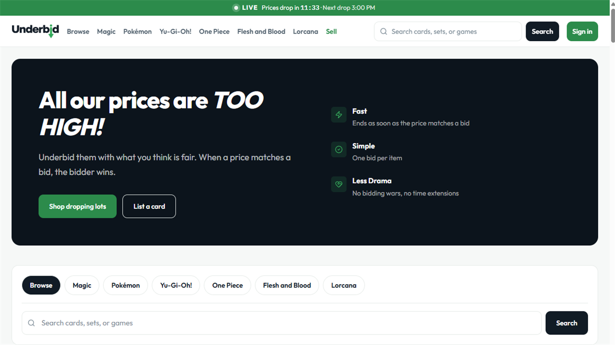Open Yu-Gi-Oh! in the top navigation
Screen dimensions: 615x345
pos(175,32)
